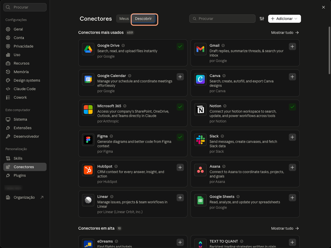Open the HubSpot connector icon
The width and height of the screenshot is (331, 248).
point(88,170)
